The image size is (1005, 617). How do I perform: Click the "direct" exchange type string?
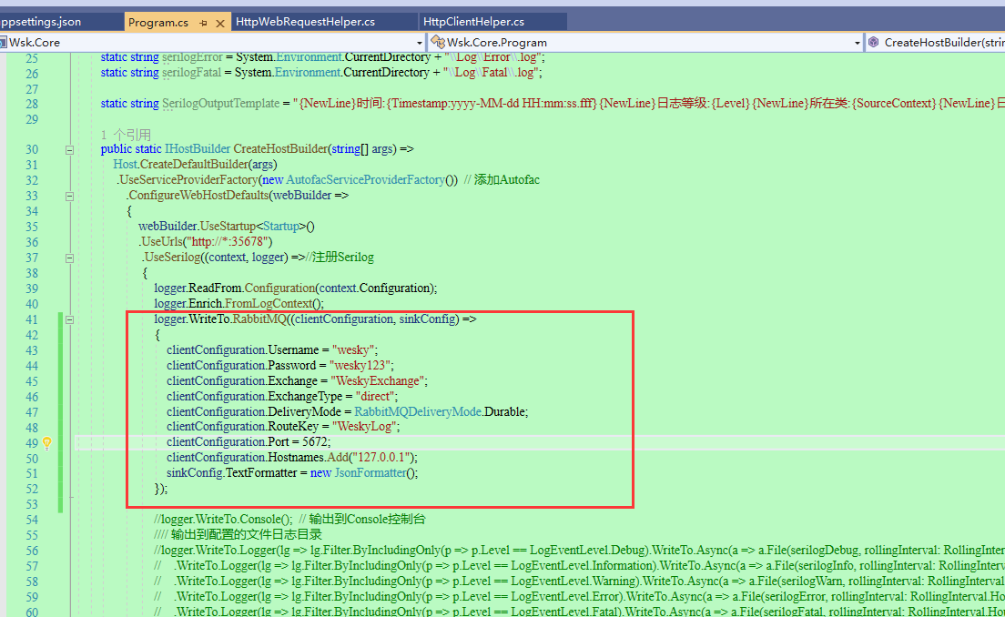coord(375,396)
